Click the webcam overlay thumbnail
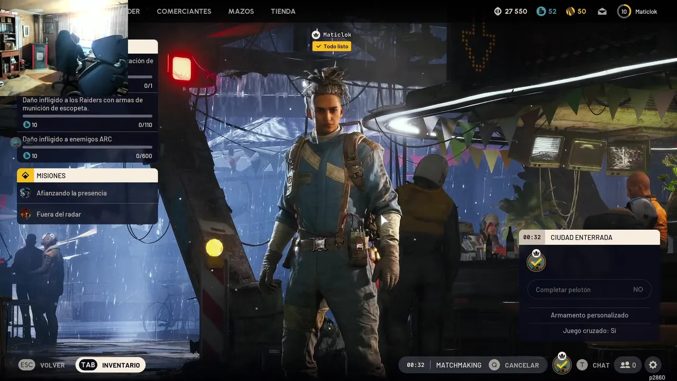Image resolution: width=677 pixels, height=381 pixels. (64, 48)
